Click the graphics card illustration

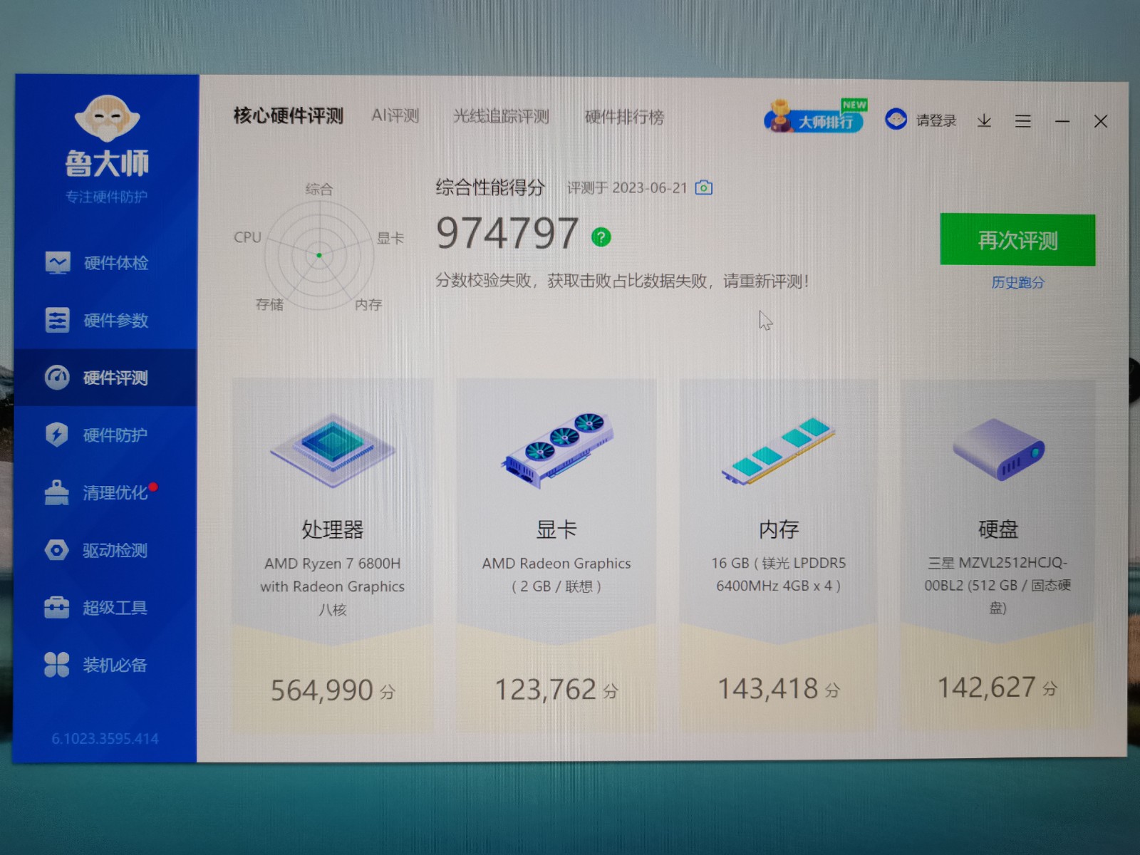(556, 450)
